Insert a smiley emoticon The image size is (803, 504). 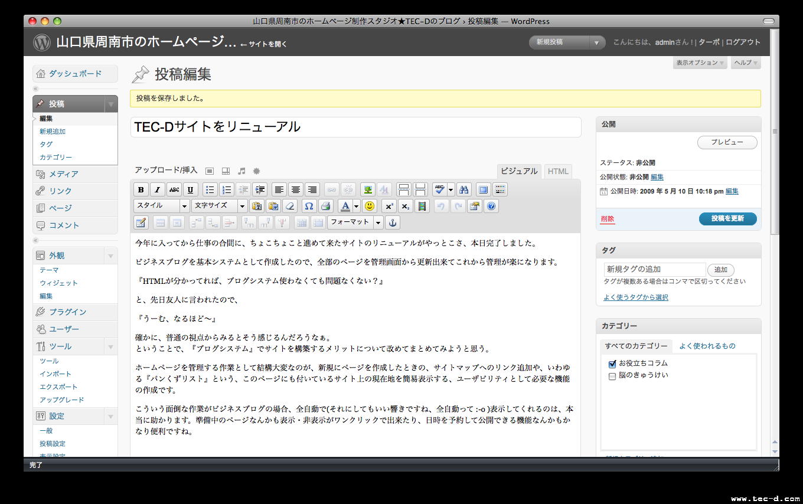pos(370,206)
